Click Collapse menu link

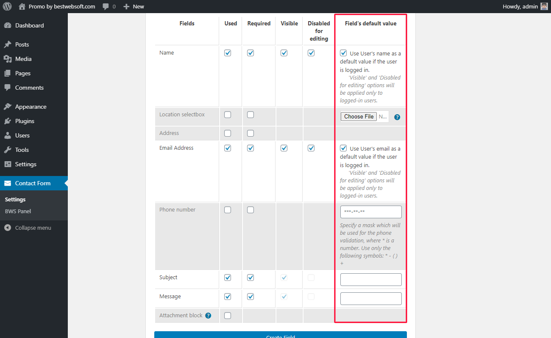33,228
